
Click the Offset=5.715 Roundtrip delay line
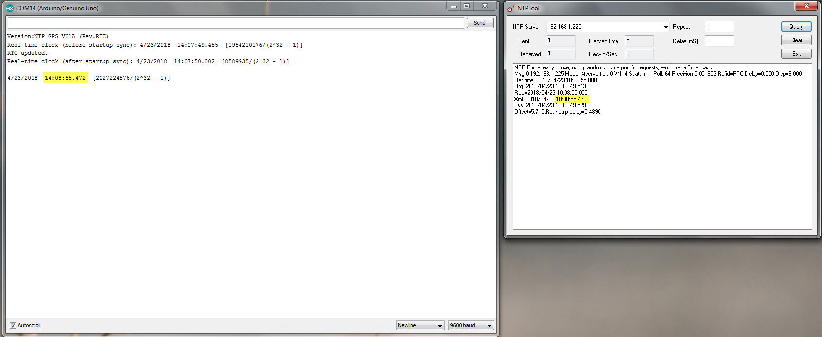[558, 112]
